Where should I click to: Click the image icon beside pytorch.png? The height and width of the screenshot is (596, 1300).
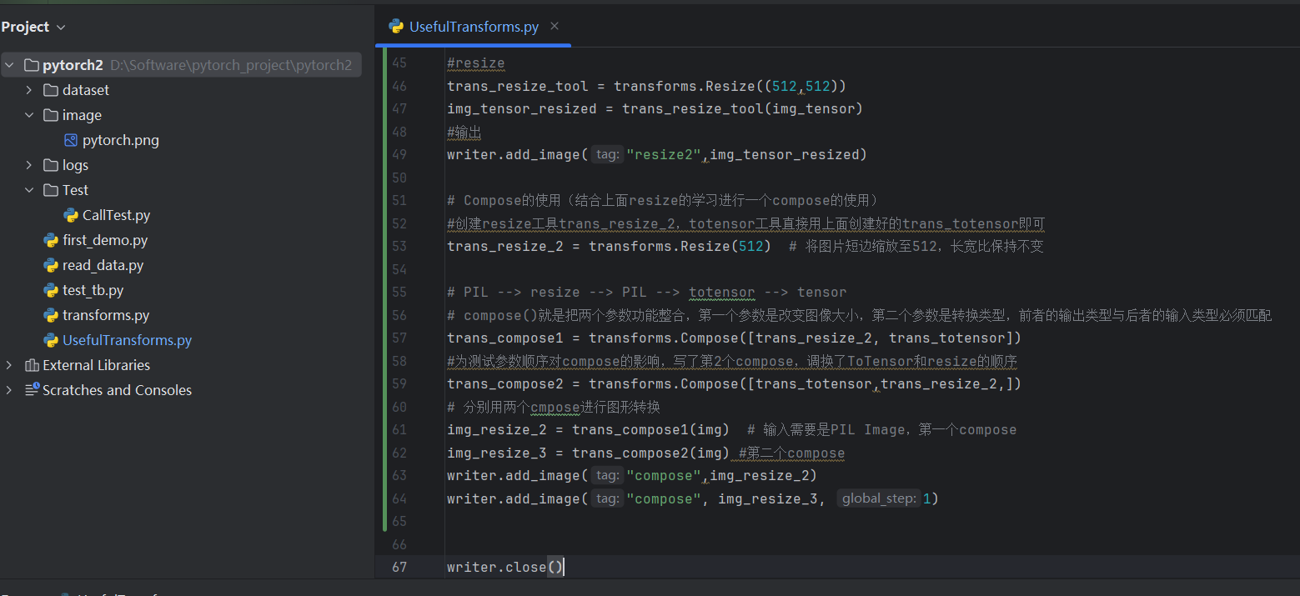pyautogui.click(x=71, y=140)
